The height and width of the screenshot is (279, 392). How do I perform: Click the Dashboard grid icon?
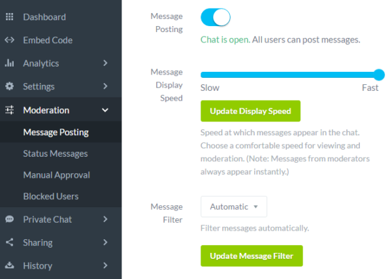[9, 17]
